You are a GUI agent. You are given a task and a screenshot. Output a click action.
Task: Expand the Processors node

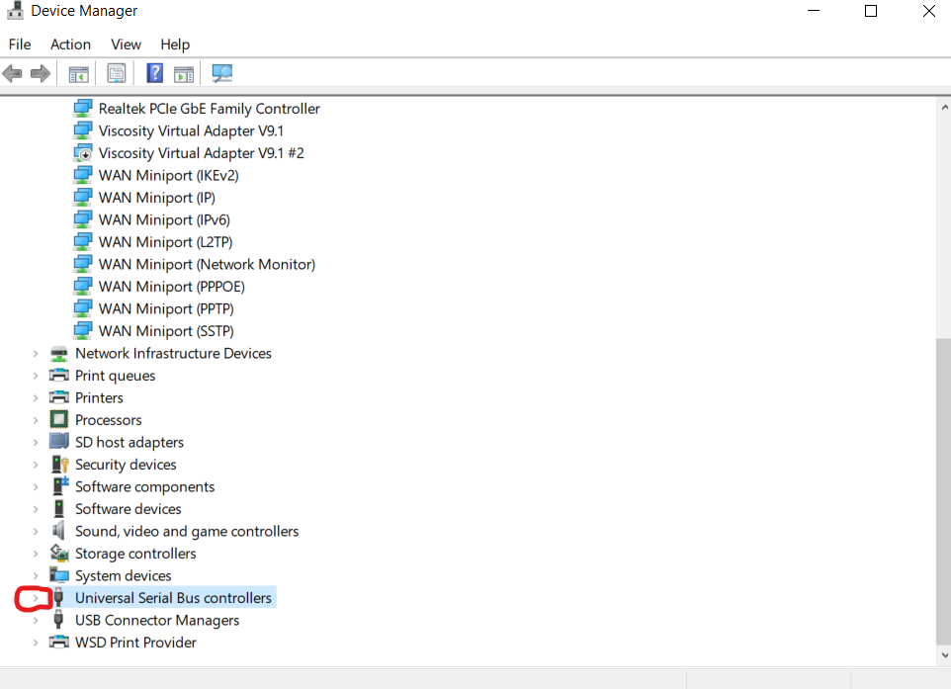[x=36, y=420]
